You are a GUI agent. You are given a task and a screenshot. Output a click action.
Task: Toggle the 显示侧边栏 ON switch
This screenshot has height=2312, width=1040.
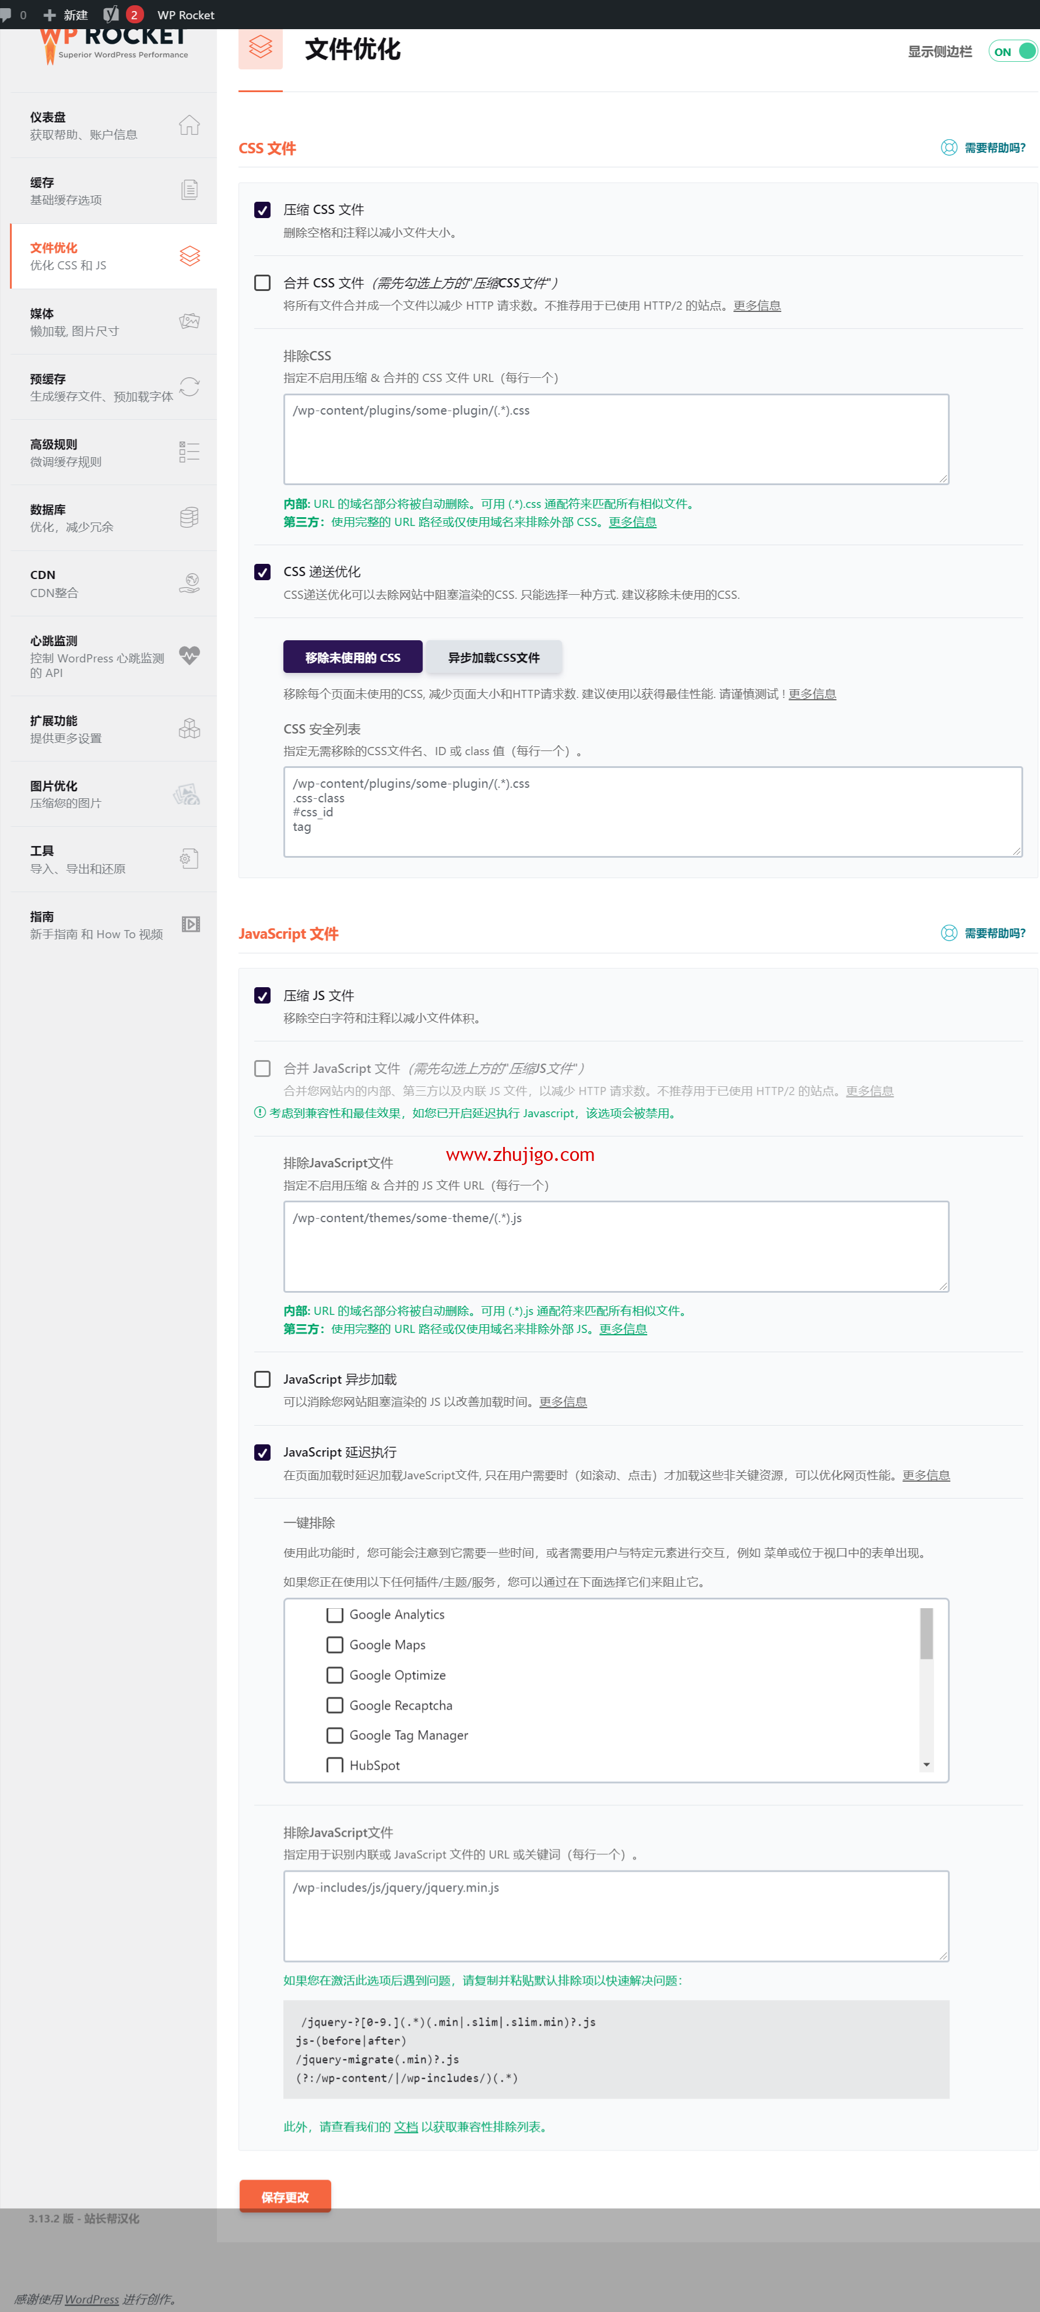1012,51
